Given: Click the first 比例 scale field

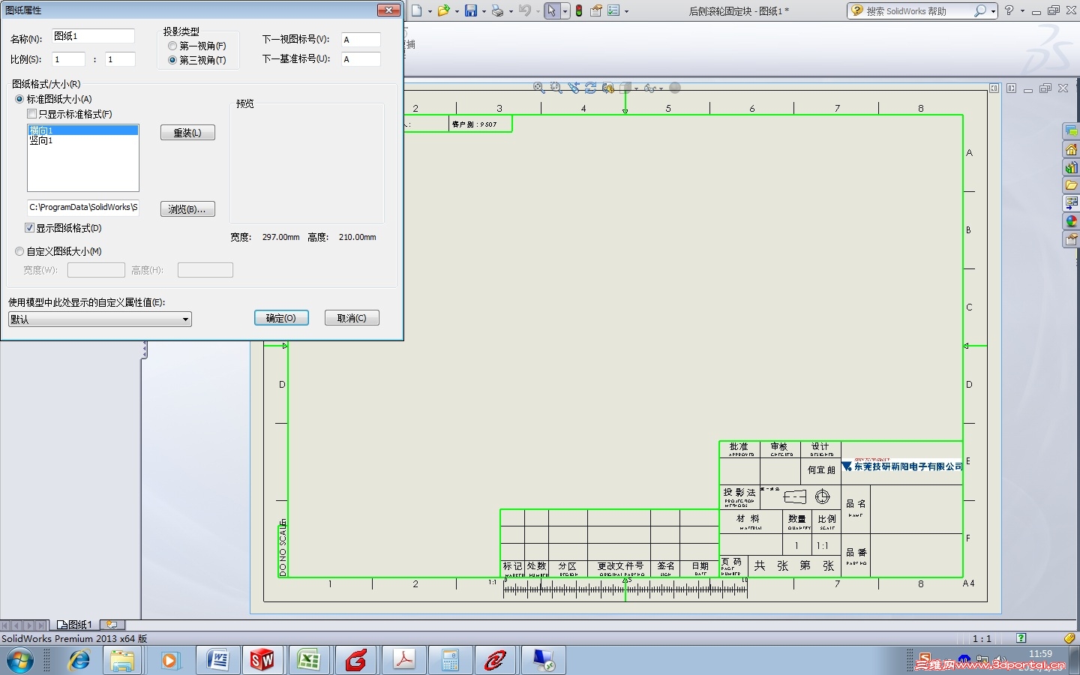Looking at the screenshot, I should tap(68, 59).
